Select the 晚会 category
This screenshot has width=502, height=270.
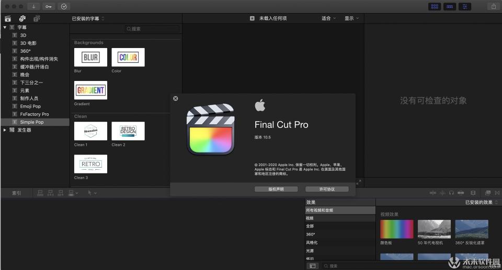pos(35,75)
